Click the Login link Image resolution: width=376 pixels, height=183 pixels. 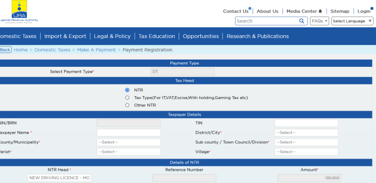pyautogui.click(x=364, y=11)
